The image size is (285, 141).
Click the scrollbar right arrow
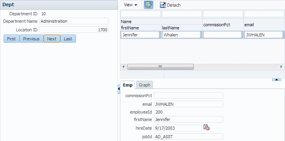point(281,67)
